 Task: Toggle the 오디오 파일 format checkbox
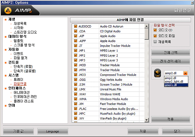pyautogui.click(x=155, y=36)
